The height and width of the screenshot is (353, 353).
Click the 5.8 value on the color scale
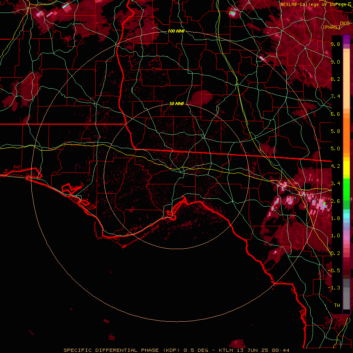335,131
